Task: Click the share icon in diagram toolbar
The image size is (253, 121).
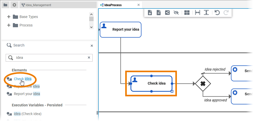Action: click(167, 13)
